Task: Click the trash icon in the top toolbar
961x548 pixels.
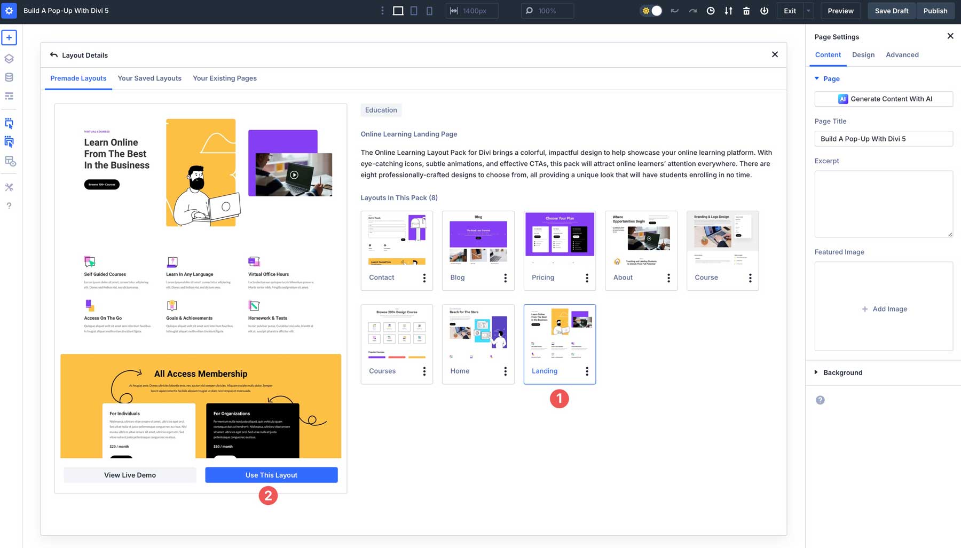Action: pyautogui.click(x=746, y=11)
